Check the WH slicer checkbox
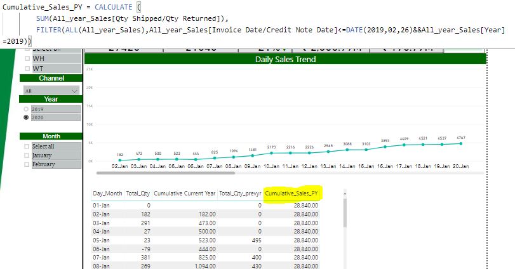Viewport: 515px width, 269px height. 27,59
